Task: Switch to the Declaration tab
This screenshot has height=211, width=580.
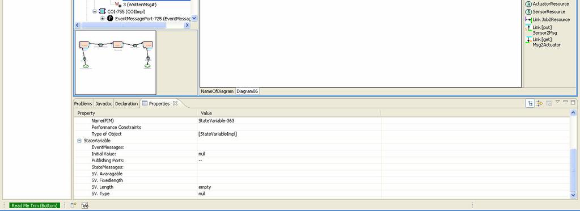Action: [126, 104]
